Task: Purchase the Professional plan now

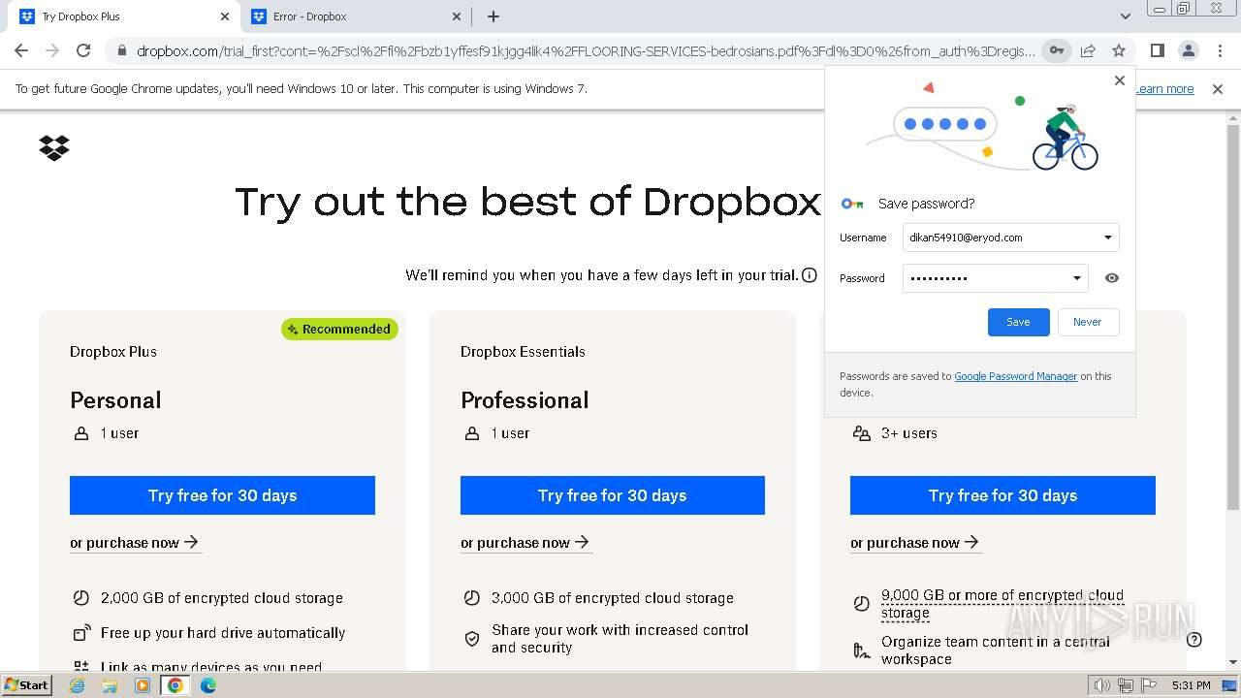Action: coord(525,543)
